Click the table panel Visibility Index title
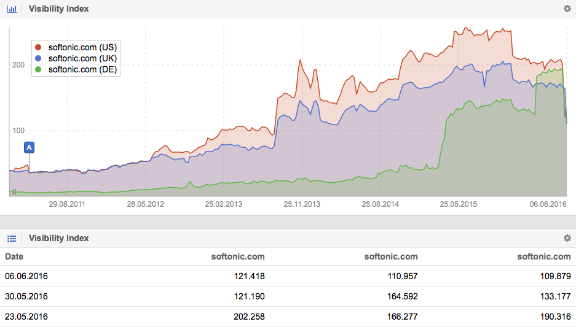 click(x=59, y=238)
